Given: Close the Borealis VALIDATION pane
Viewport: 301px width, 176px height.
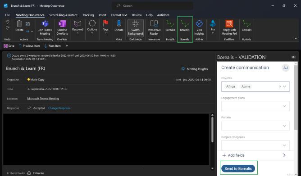Looking at the screenshot, I should [x=293, y=57].
